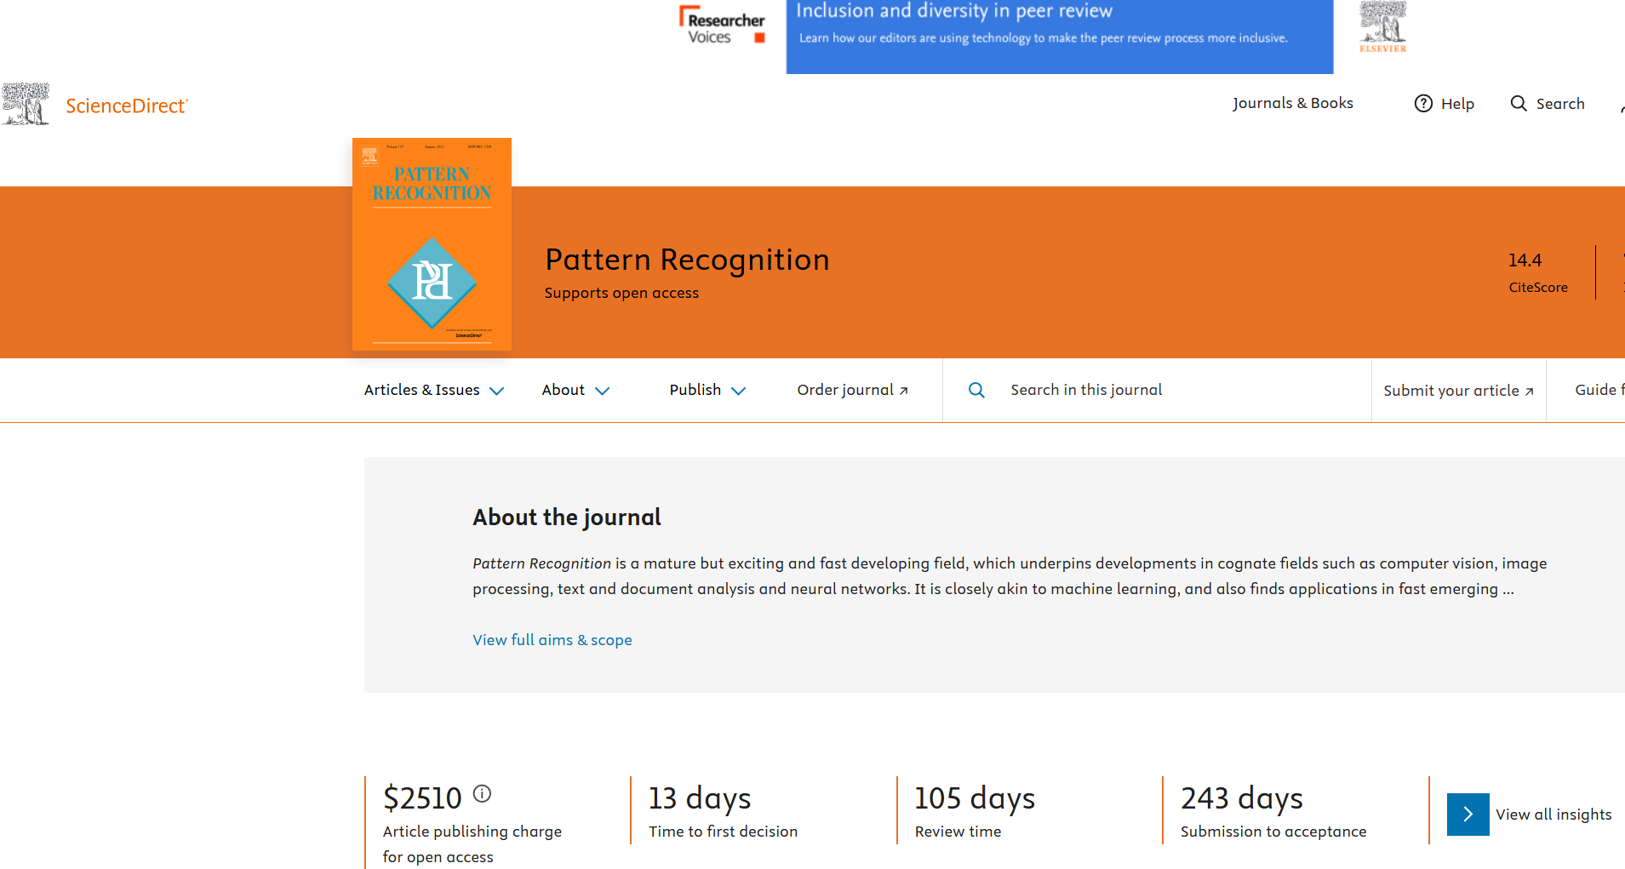Click the $2510 article publishing charge value
The height and width of the screenshot is (869, 1625).
click(422, 798)
